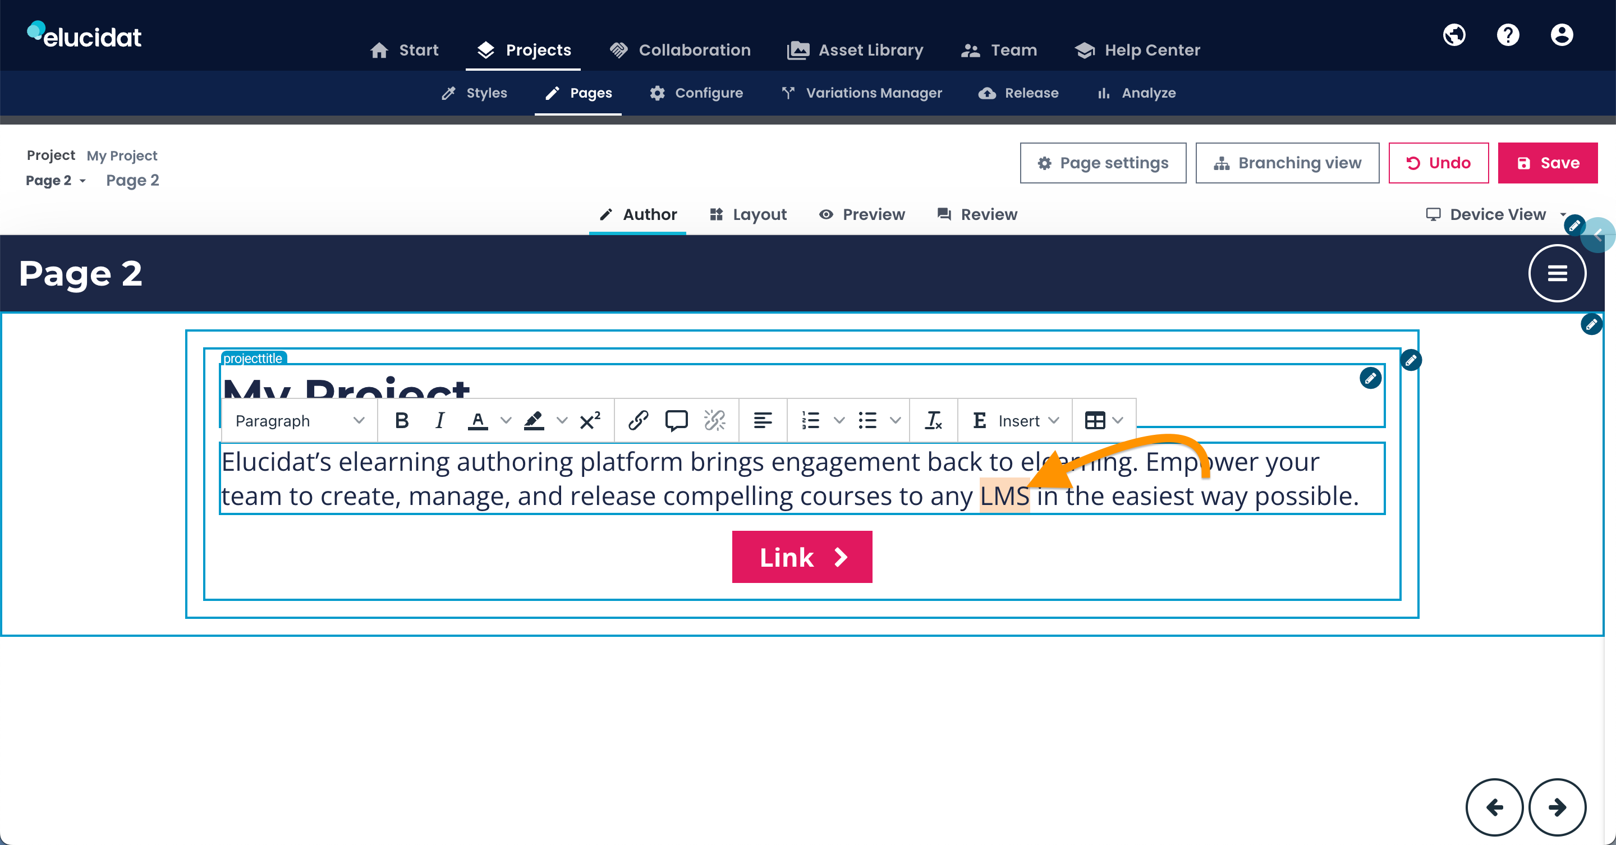Click the Page settings button

coord(1103,163)
